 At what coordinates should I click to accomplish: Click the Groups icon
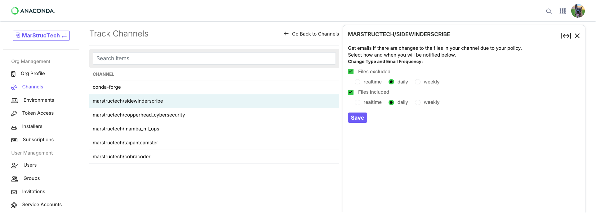(x=15, y=179)
